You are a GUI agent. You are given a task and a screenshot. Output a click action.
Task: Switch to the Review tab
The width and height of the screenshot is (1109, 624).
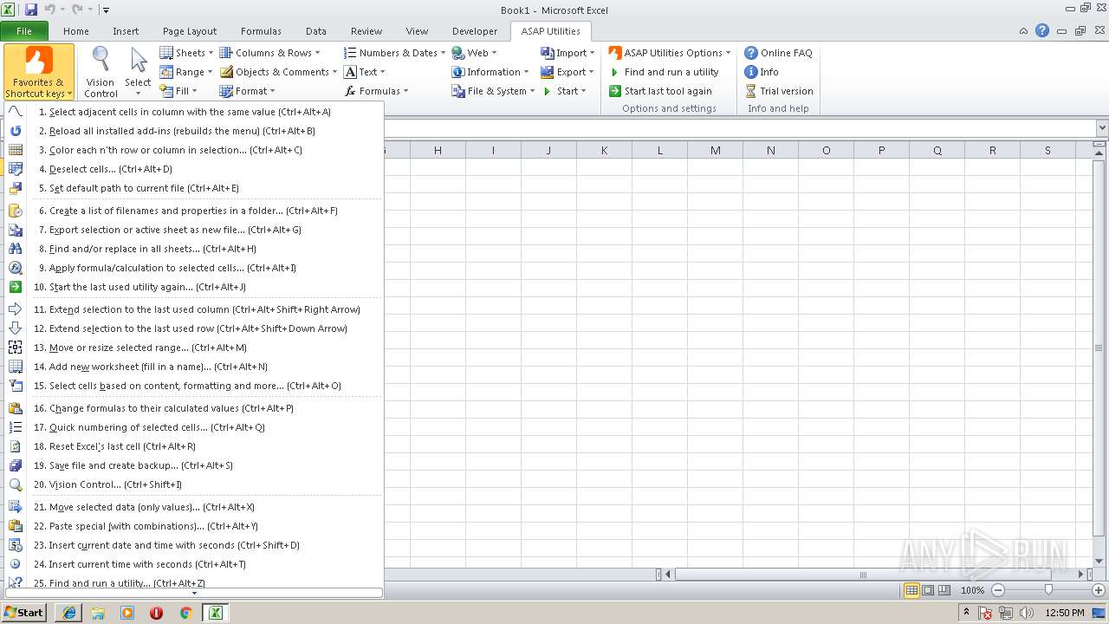(x=366, y=31)
